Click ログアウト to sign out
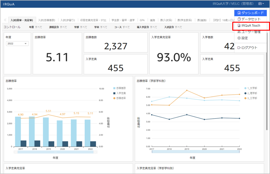This screenshot has width=270, height=174. [x=247, y=48]
